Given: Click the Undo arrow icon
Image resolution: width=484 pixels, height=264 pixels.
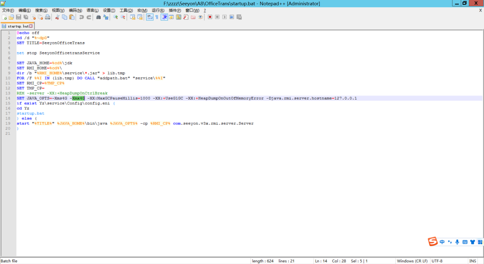Looking at the screenshot, I should point(81,17).
